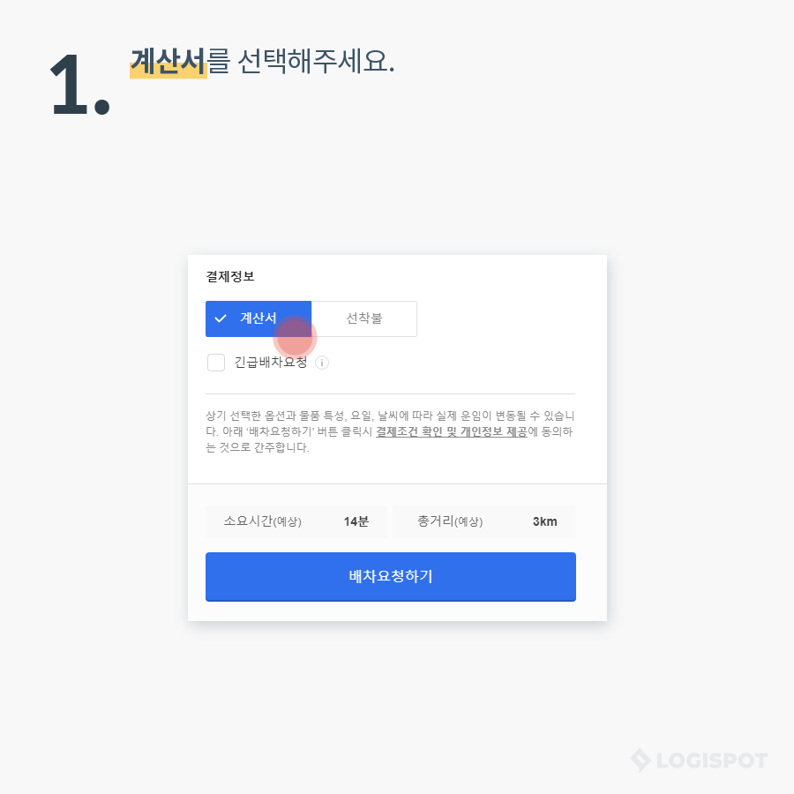The width and height of the screenshot is (794, 794).
Task: Click the 총거리(예상) label
Action: click(450, 521)
